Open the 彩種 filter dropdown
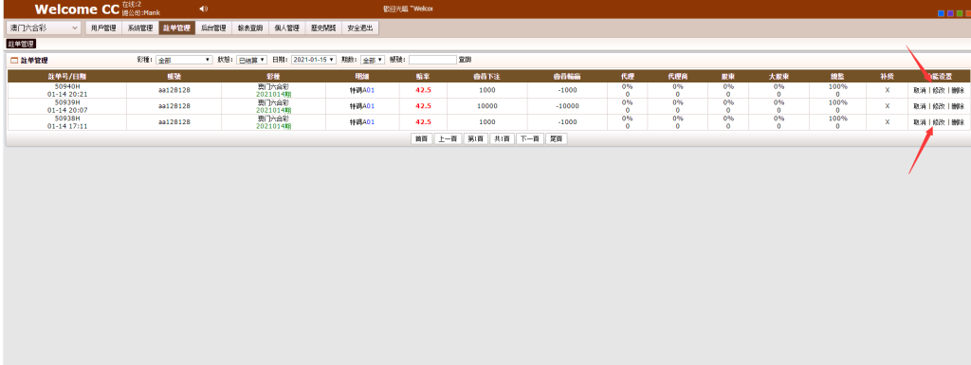The width and height of the screenshot is (971, 365). 184,60
